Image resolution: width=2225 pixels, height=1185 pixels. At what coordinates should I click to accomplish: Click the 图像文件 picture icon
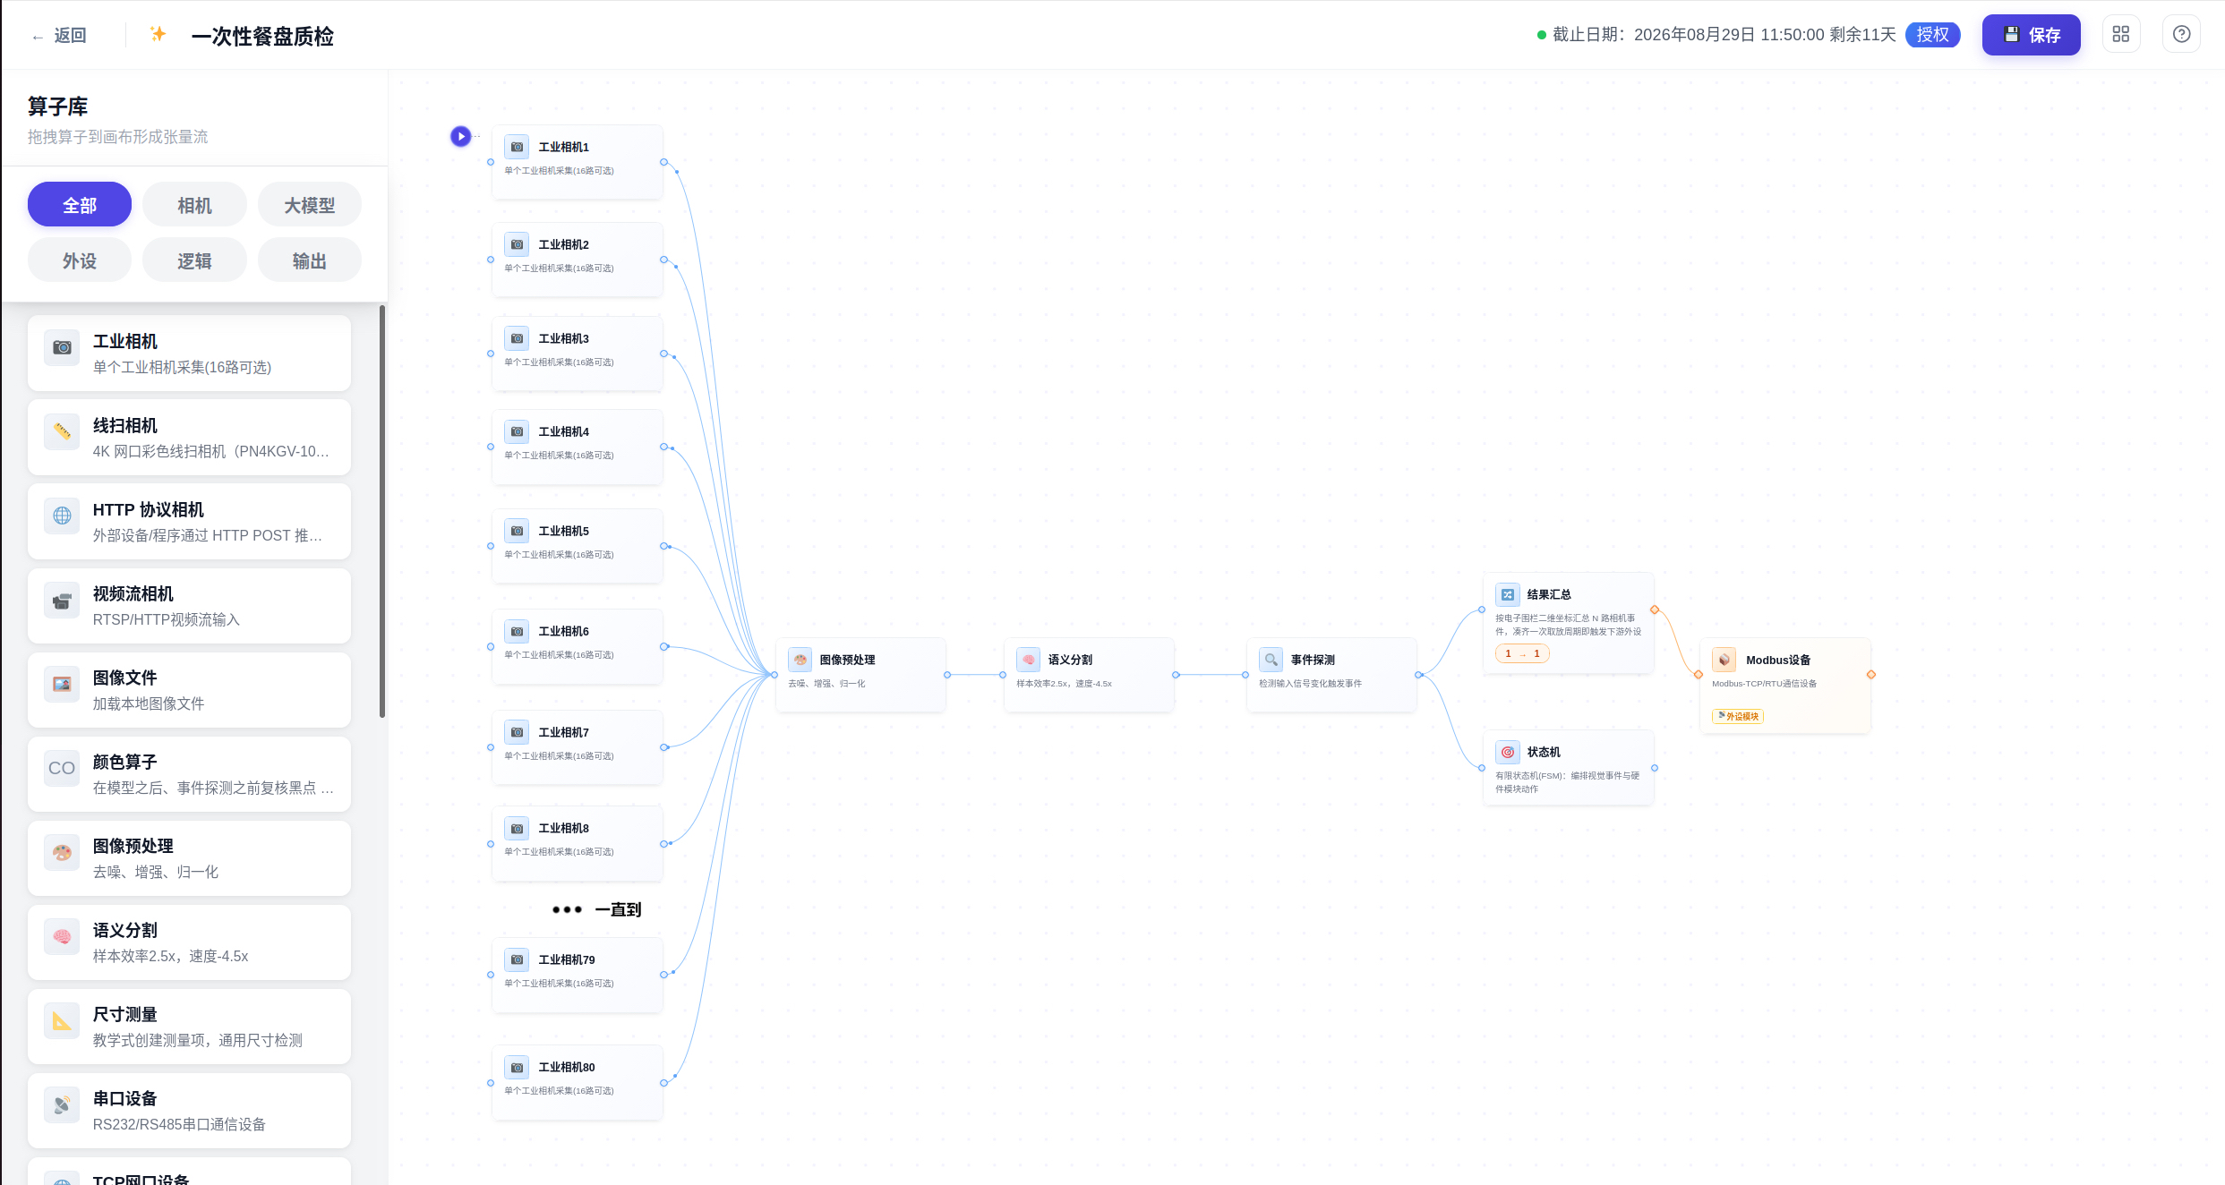point(62,685)
